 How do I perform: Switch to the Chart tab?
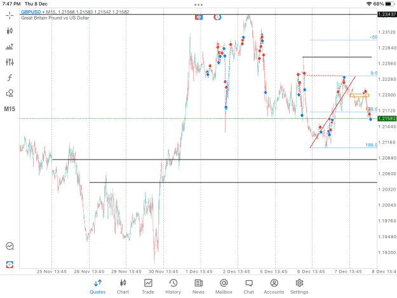[123, 287]
